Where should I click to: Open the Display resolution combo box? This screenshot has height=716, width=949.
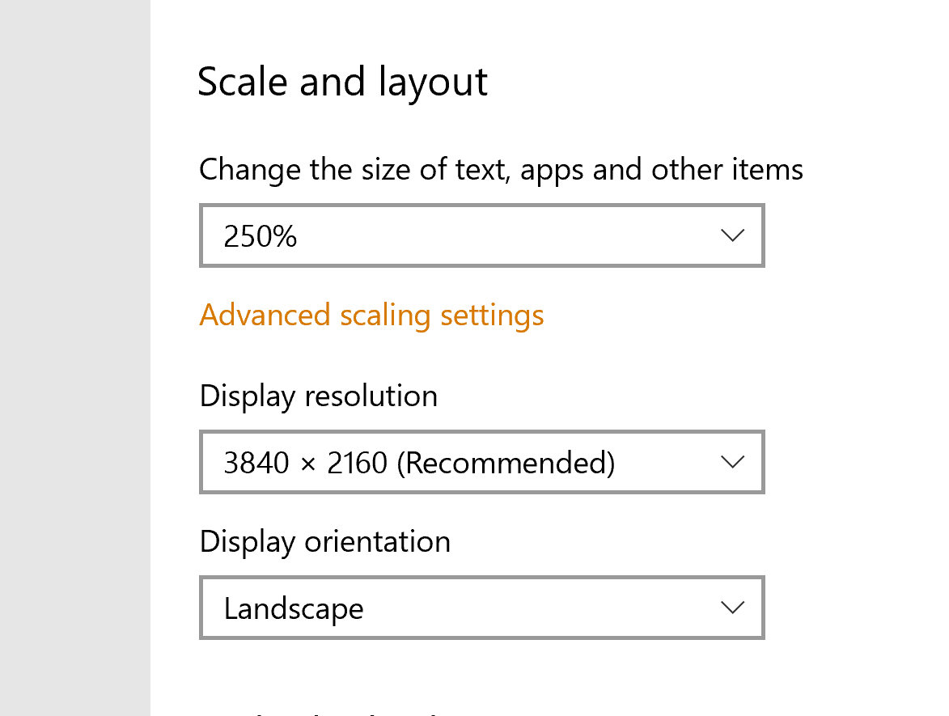tap(481, 462)
